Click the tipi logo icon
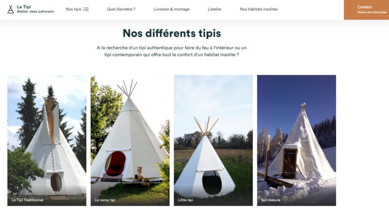The height and width of the screenshot is (220, 389). tap(10, 9)
